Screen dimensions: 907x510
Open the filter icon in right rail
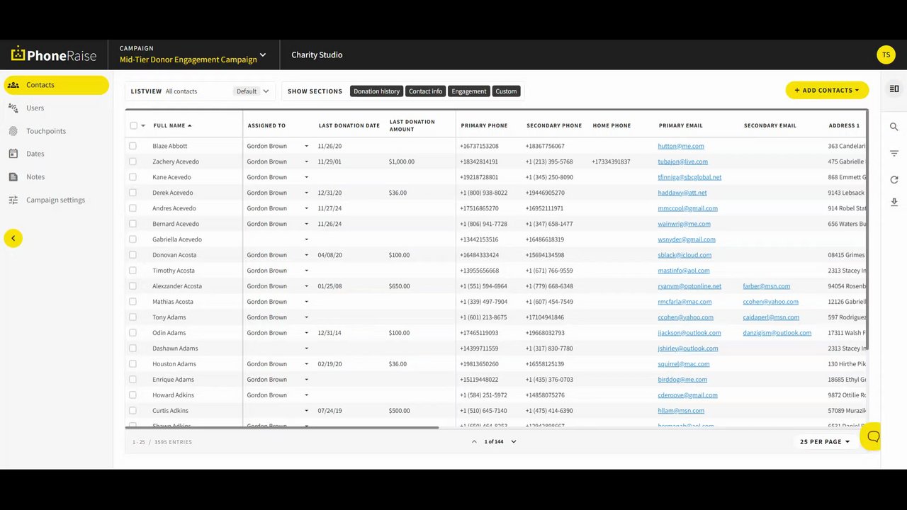point(894,154)
